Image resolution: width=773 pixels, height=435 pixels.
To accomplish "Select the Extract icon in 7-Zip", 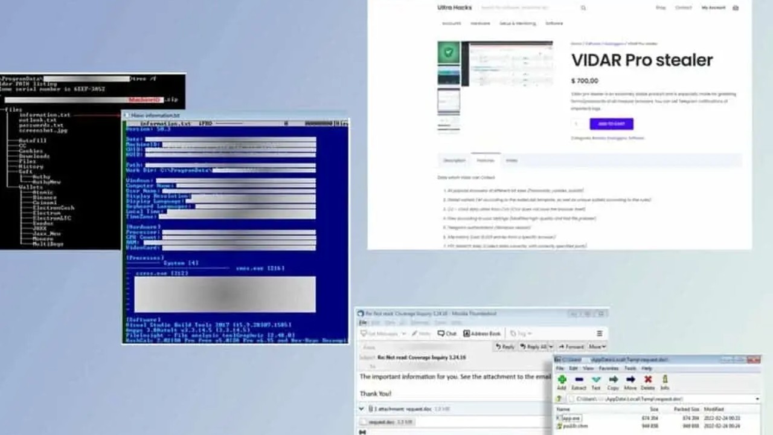I will coord(579,379).
